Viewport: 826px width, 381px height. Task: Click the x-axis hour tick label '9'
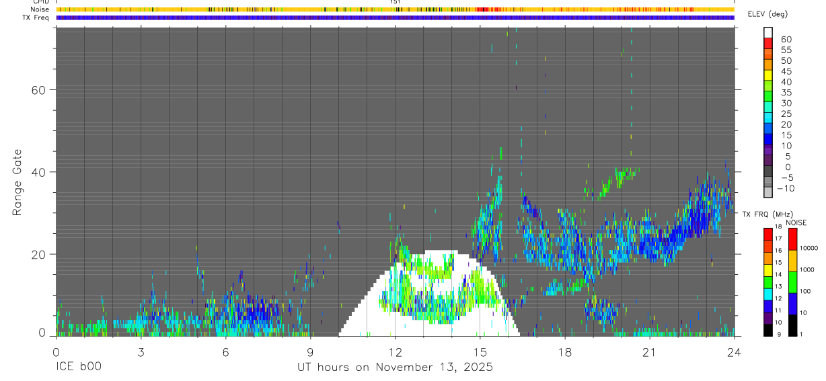tap(310, 351)
